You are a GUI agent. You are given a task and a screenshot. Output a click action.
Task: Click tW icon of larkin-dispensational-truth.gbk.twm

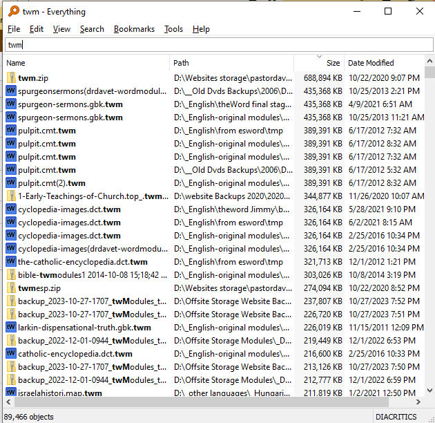pyautogui.click(x=11, y=328)
